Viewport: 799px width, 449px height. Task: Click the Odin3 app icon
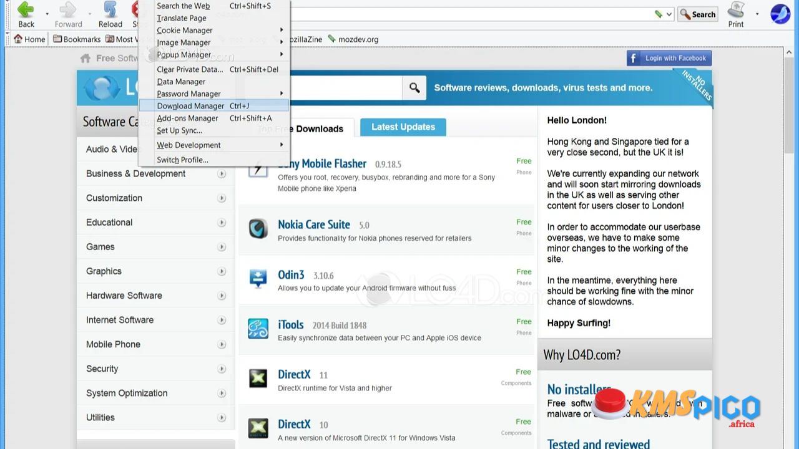tap(258, 278)
